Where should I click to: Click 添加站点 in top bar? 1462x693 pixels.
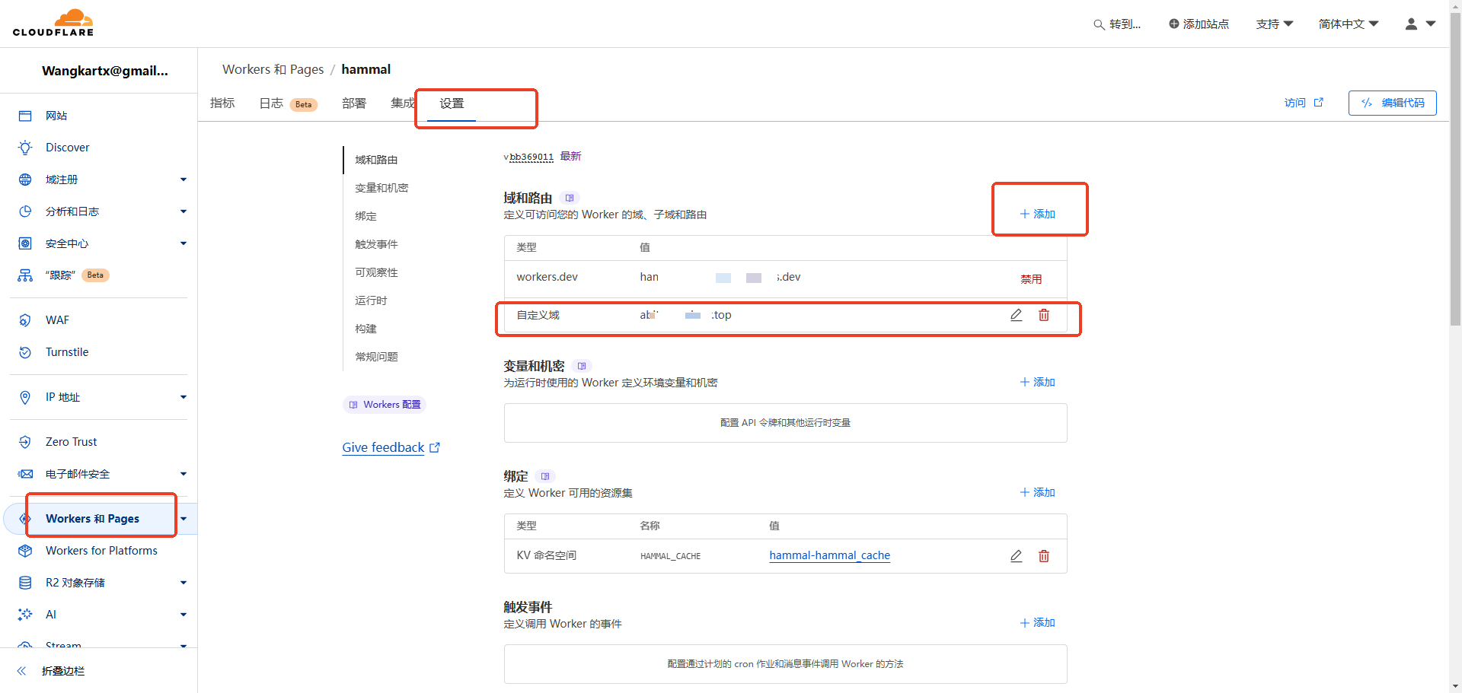click(1199, 24)
